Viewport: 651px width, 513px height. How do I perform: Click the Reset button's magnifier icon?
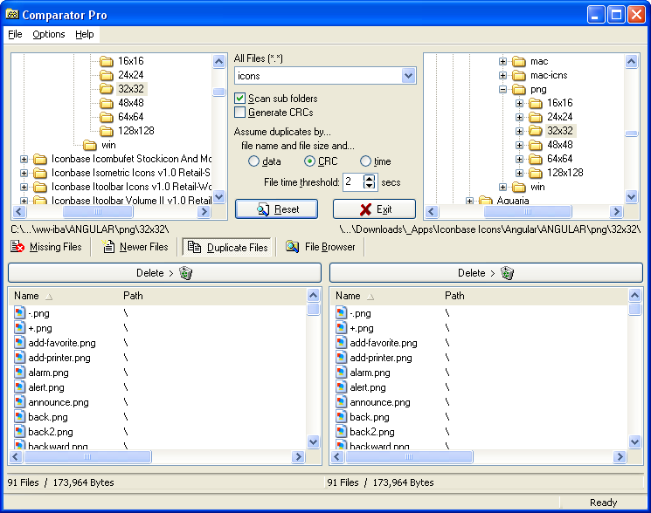click(x=263, y=209)
